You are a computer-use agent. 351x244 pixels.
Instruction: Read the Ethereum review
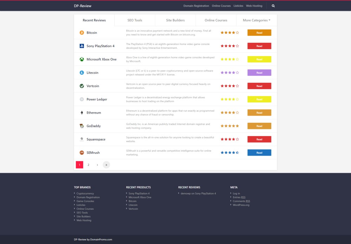259,113
